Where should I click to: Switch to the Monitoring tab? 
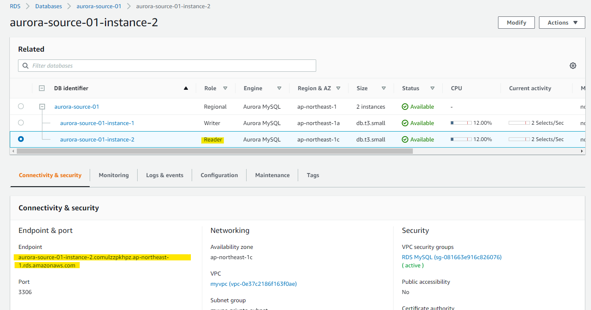113,175
